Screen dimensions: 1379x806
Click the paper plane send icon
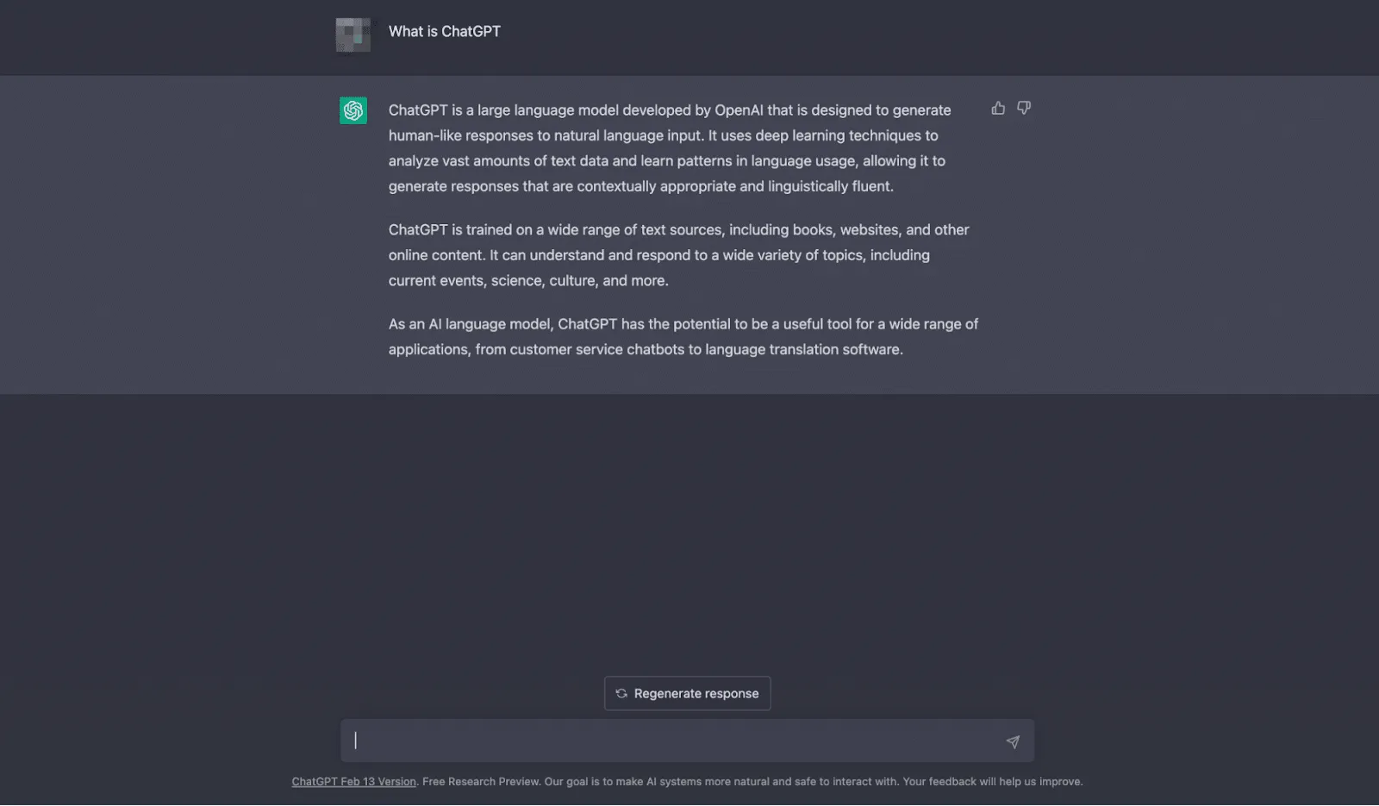(x=1014, y=740)
